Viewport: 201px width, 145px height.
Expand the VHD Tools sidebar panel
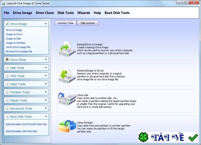[46, 76]
